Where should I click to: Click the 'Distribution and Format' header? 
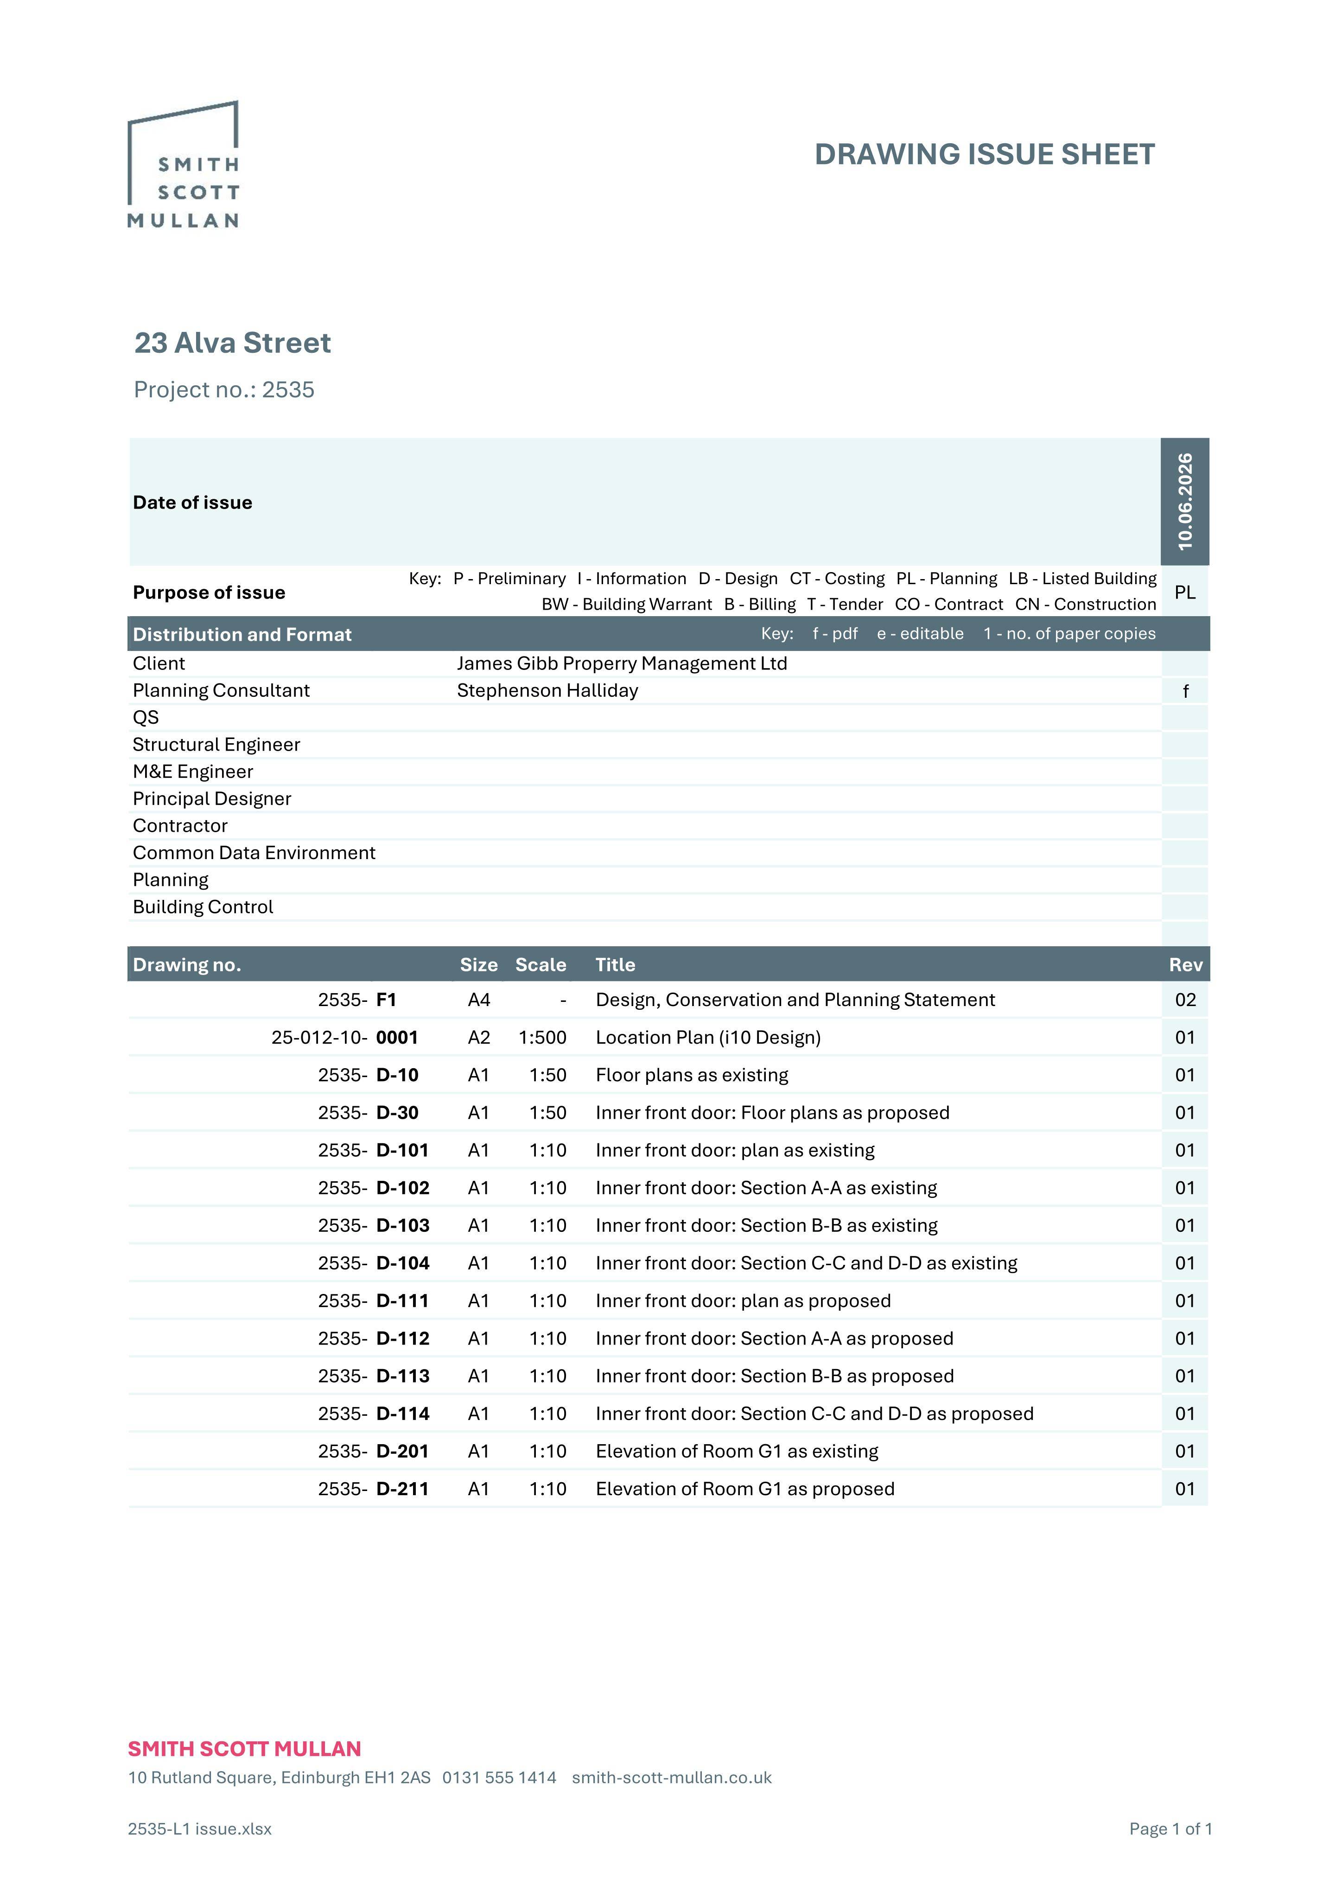click(x=242, y=634)
